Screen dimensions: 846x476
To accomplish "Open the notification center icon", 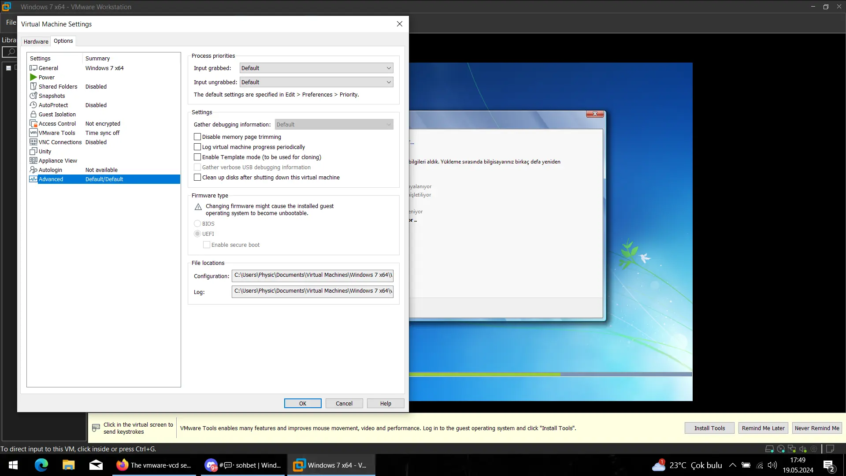I will pos(829,465).
